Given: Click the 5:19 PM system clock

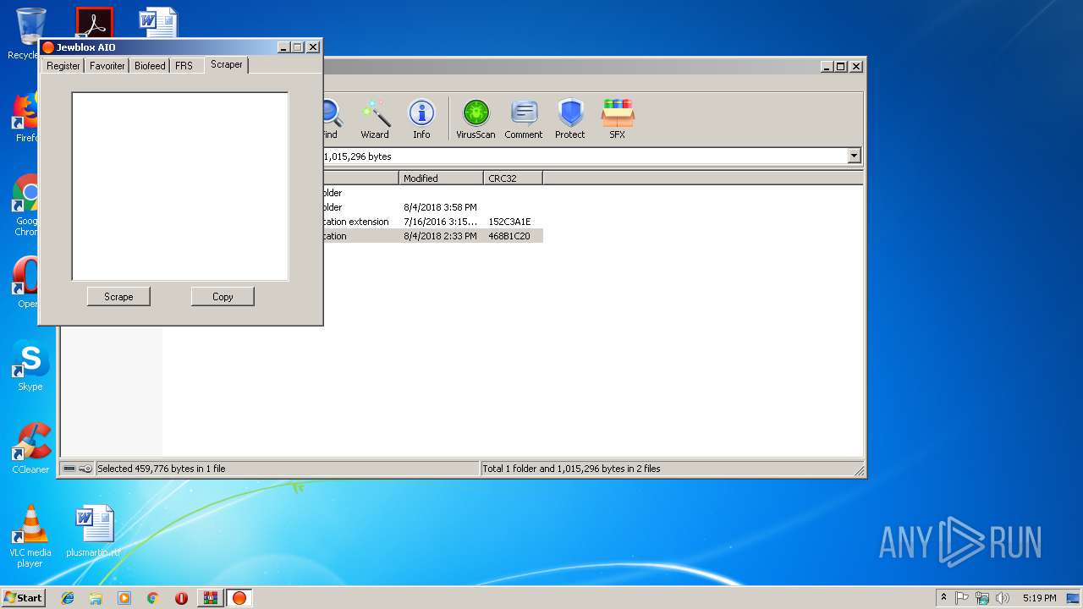Looking at the screenshot, I should pyautogui.click(x=1039, y=598).
